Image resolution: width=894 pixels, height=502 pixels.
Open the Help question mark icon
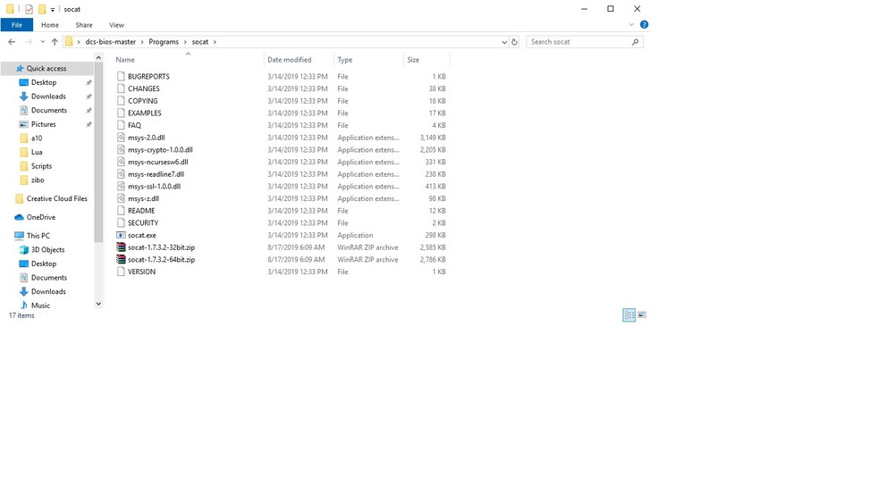point(644,24)
